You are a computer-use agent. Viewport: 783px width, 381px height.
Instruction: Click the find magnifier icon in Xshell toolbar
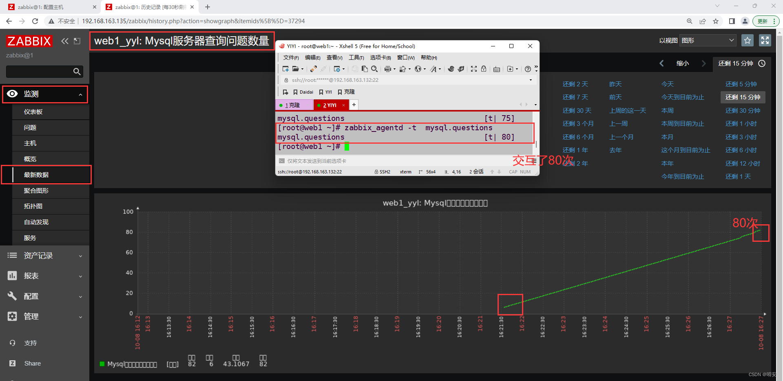coord(374,69)
